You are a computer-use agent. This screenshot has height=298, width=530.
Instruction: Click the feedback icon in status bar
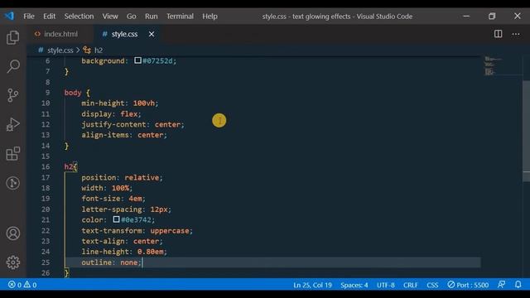point(501,285)
